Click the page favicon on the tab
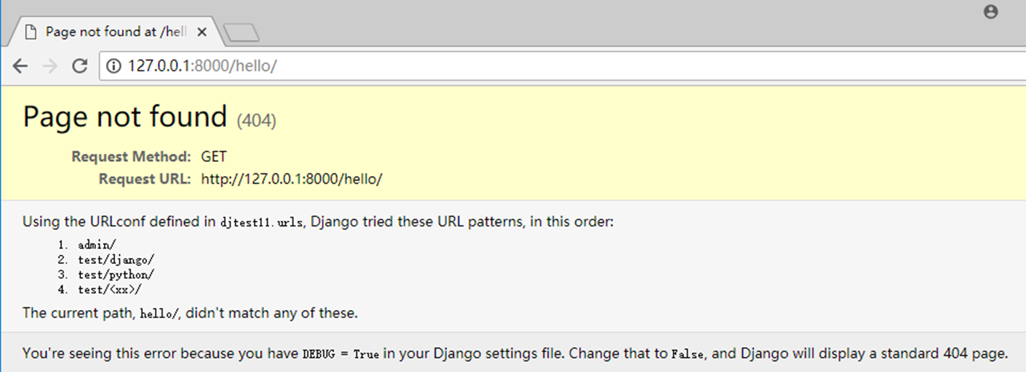 [x=30, y=31]
